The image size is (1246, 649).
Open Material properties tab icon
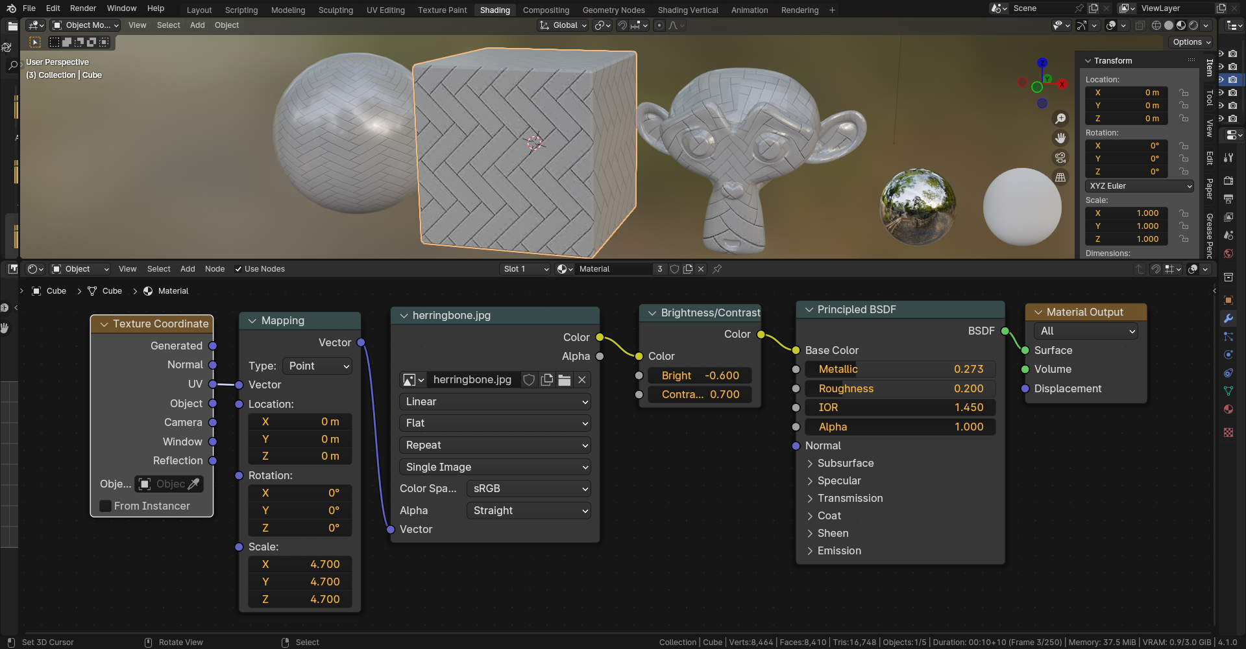(x=1228, y=409)
